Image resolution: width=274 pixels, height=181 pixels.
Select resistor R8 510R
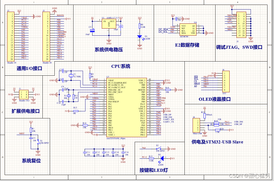[x=139, y=26]
